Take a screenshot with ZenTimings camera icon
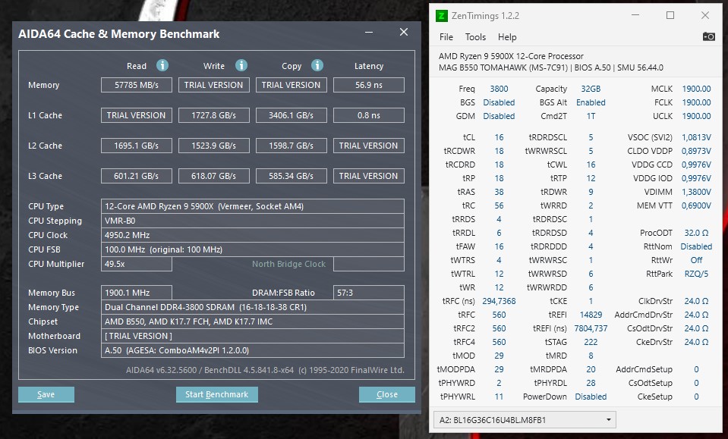This screenshot has width=728, height=439. point(708,36)
